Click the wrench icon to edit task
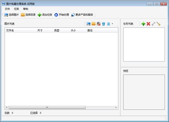Viewport: 169px width, 122px height. tap(153, 24)
